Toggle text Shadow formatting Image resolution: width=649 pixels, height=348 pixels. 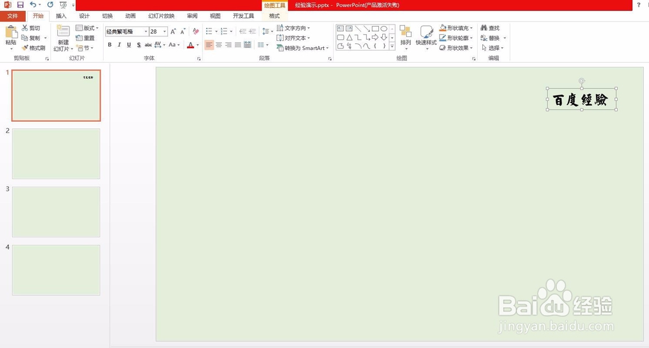pyautogui.click(x=139, y=45)
